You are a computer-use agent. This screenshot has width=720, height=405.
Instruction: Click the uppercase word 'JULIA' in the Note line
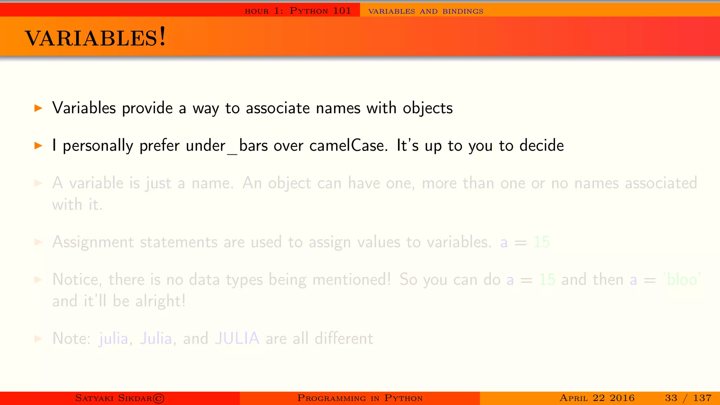pyautogui.click(x=237, y=339)
